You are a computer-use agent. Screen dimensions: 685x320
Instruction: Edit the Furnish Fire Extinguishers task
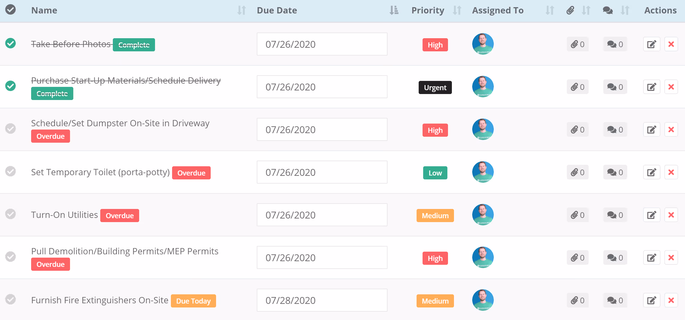point(651,300)
